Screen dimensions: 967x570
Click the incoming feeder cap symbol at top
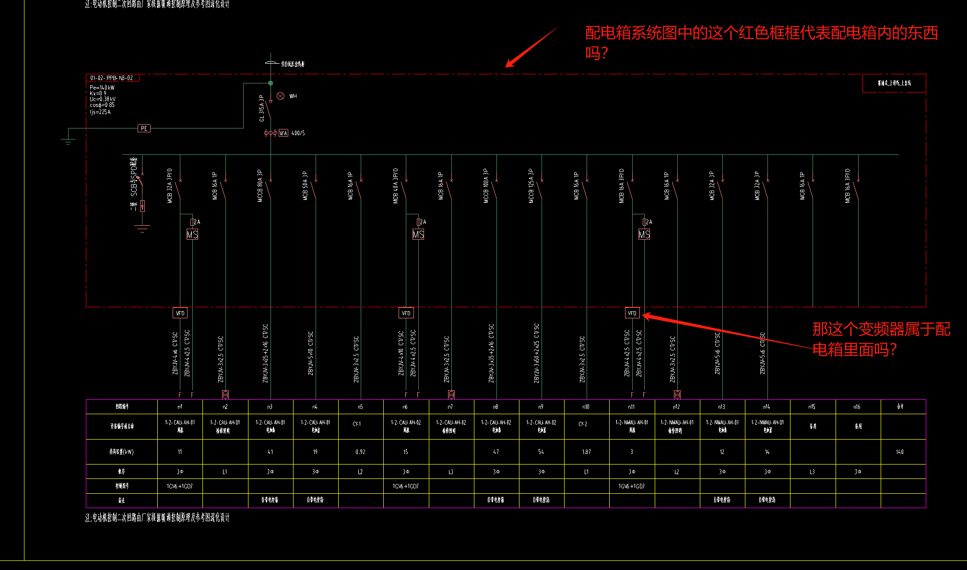pyautogui.click(x=271, y=63)
